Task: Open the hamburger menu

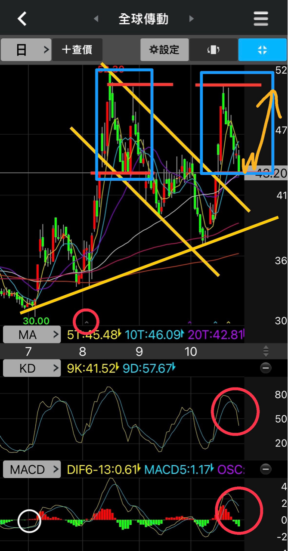Action: point(261,19)
